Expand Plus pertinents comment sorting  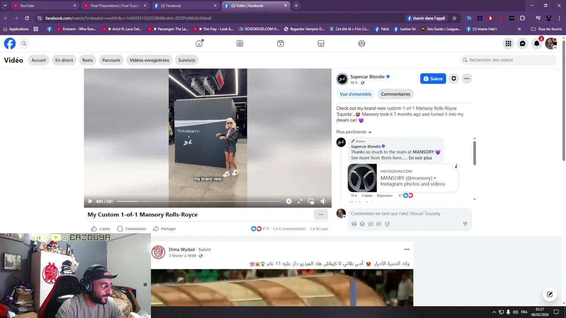point(354,132)
